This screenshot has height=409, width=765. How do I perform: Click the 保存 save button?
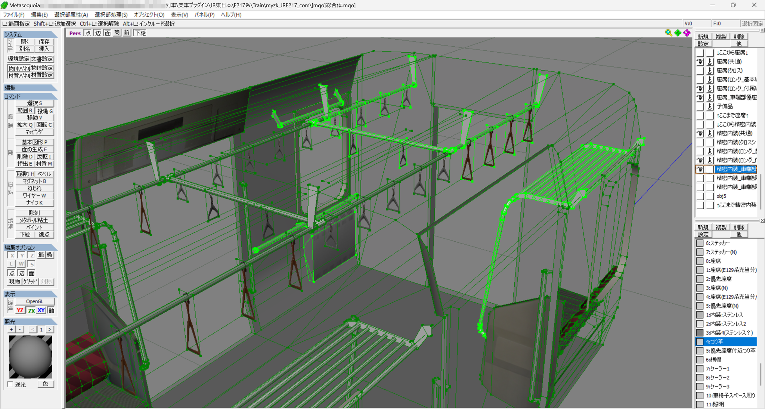coord(44,41)
